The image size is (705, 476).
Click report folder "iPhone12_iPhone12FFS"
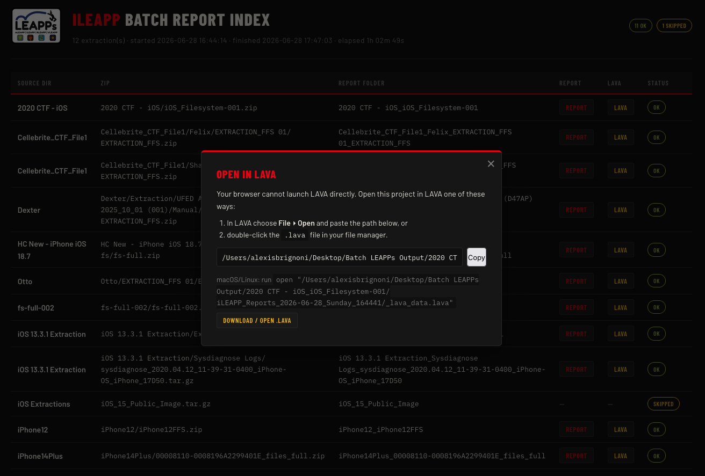coord(380,430)
